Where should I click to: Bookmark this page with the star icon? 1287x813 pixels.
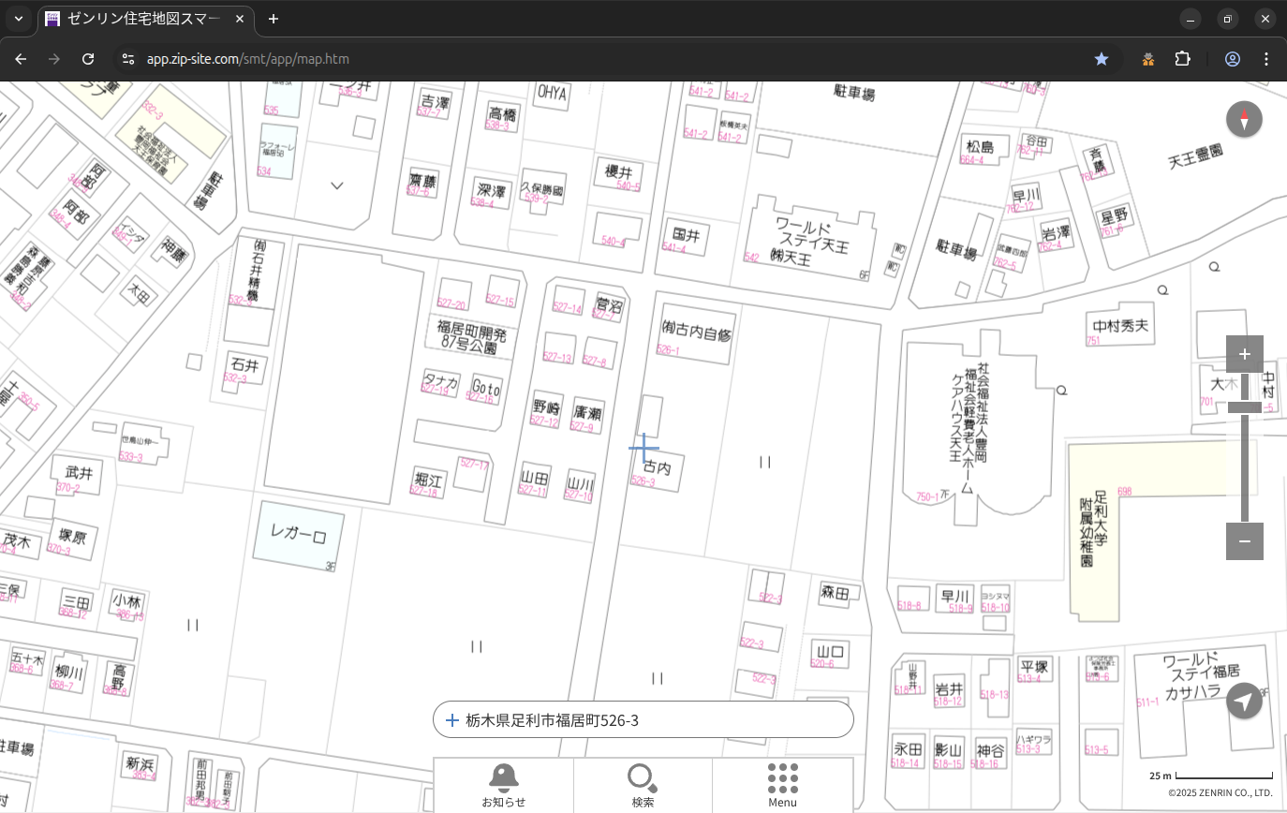pos(1102,59)
